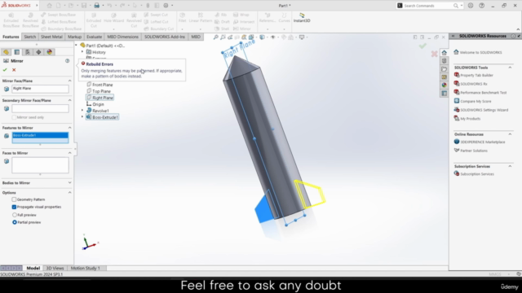Select Boss-Extrude1 in Features to Mirror list

tap(40, 135)
